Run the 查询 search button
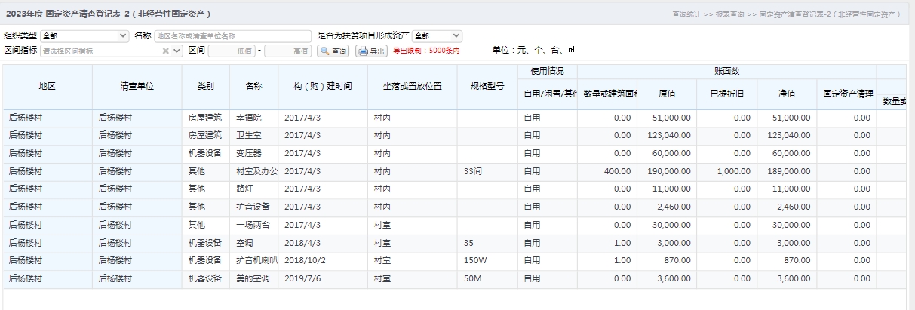 click(x=333, y=51)
